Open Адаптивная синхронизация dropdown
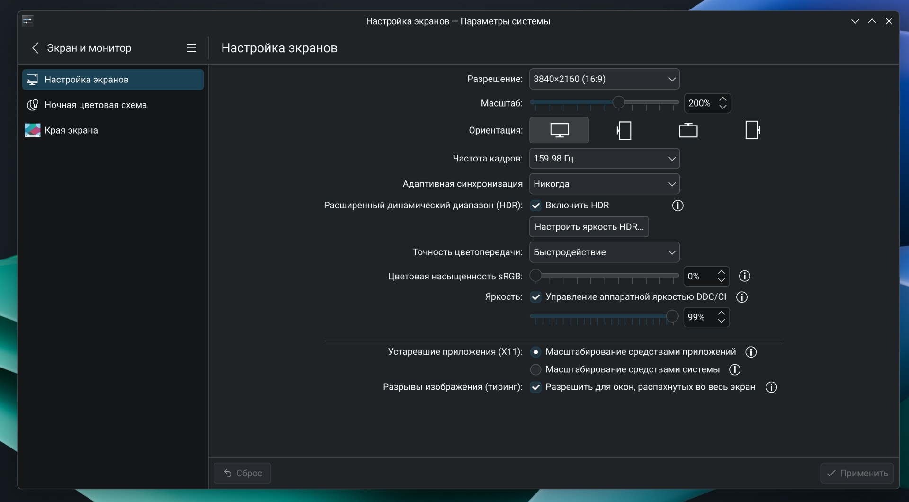909x502 pixels. 604,184
